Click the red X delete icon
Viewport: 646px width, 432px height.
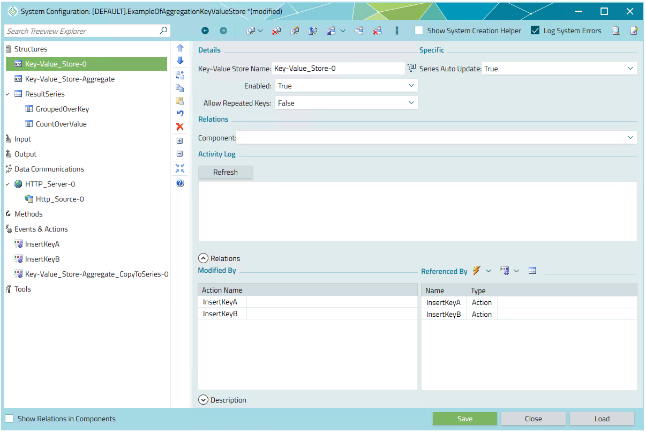coord(180,126)
